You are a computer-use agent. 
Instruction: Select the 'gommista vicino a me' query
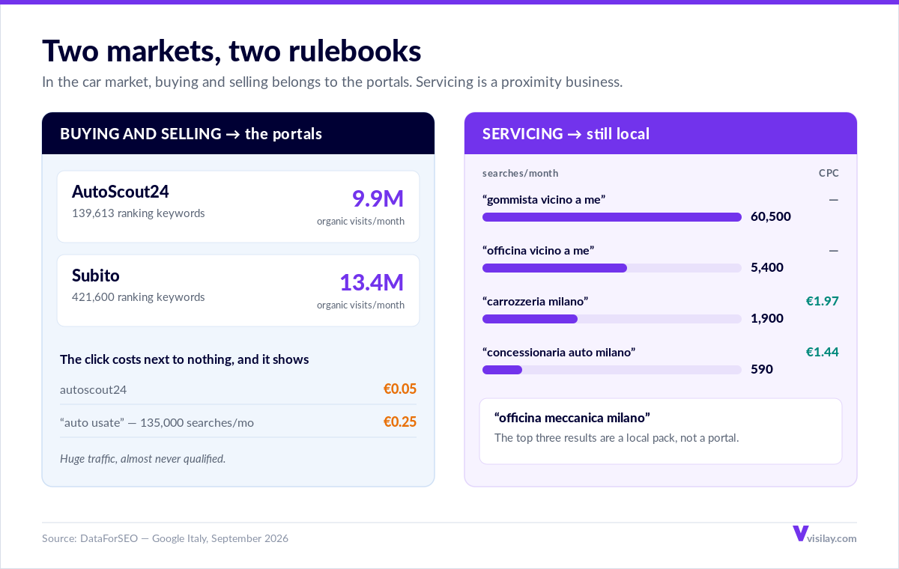[544, 200]
